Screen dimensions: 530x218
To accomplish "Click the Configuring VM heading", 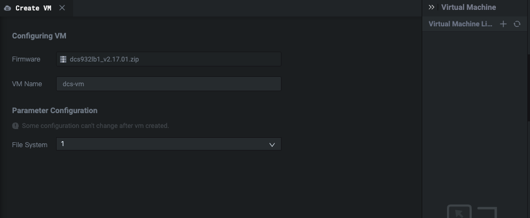I will (x=39, y=36).
